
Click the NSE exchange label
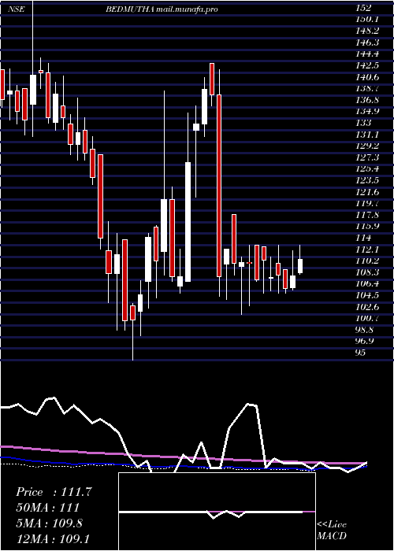[x=17, y=9]
